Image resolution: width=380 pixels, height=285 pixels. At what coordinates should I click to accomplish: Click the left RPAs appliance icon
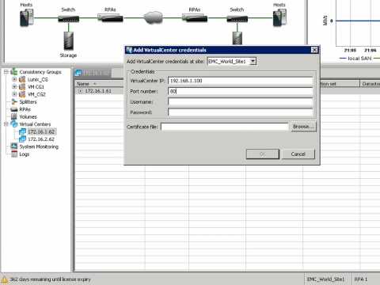(110, 18)
